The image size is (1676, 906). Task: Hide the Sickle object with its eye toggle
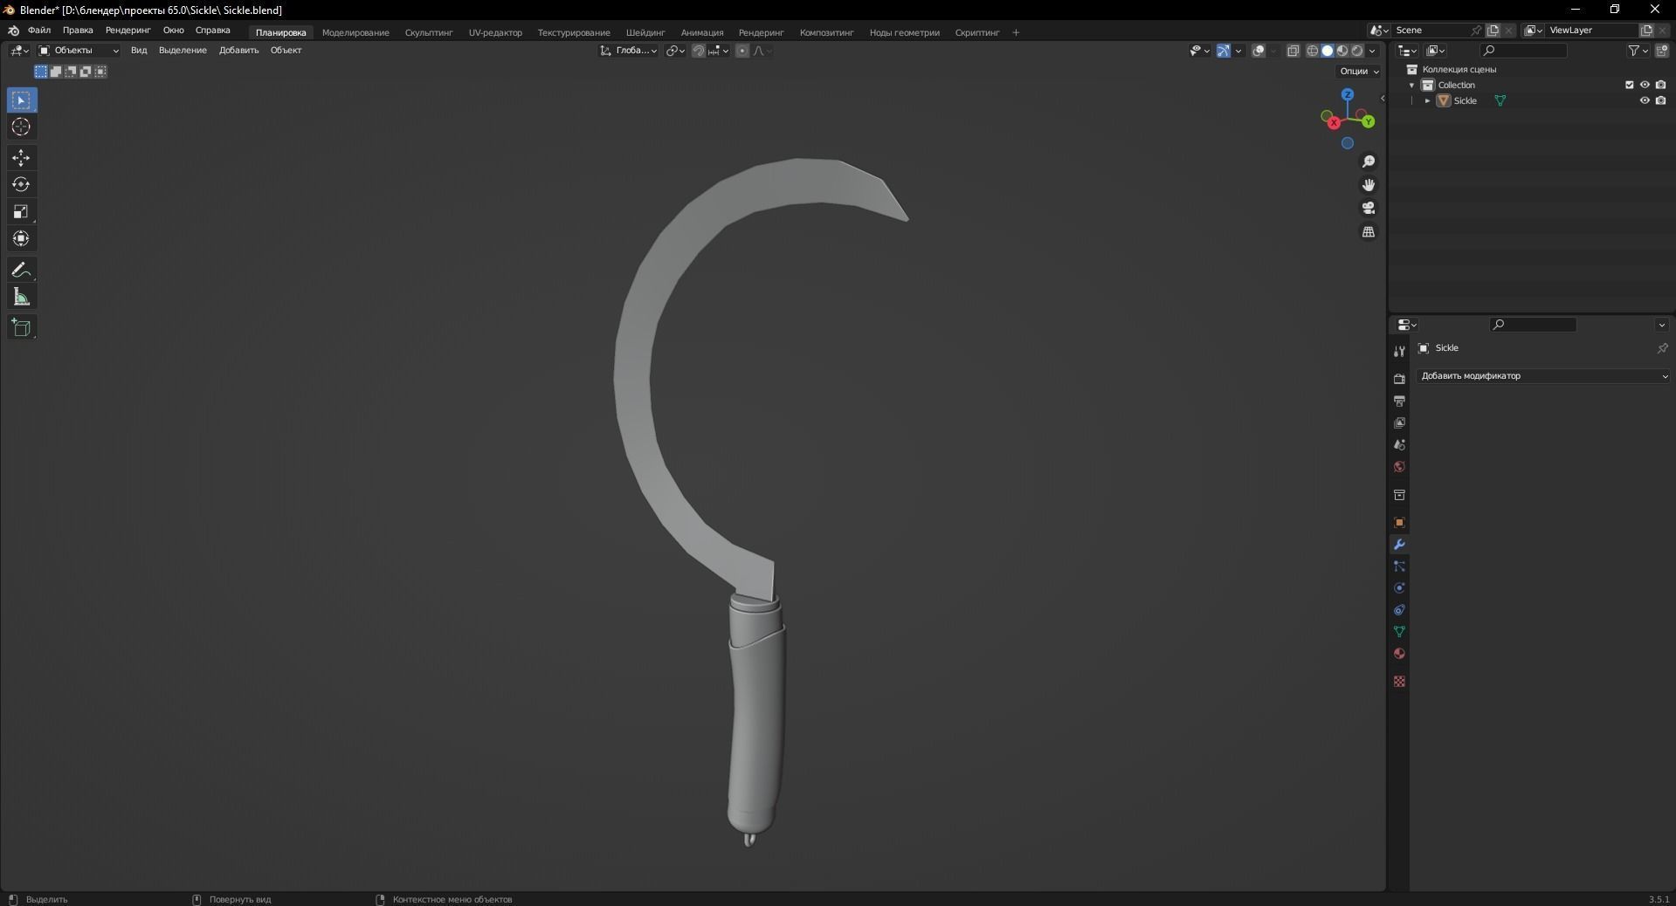(1645, 100)
